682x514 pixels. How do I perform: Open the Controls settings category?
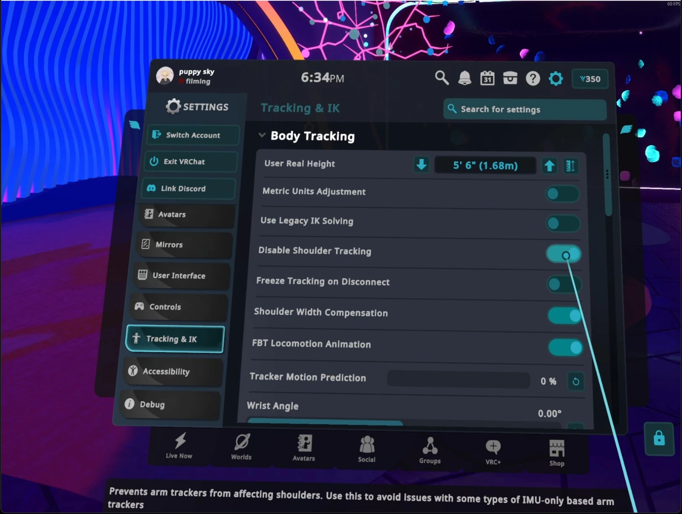pyautogui.click(x=178, y=307)
